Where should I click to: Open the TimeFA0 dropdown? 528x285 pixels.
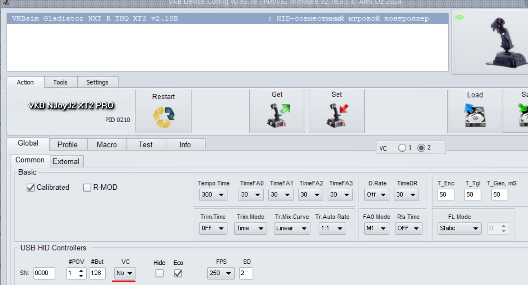tap(251, 195)
